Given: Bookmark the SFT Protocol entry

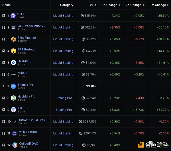Looking at the screenshot, I should (4, 51).
